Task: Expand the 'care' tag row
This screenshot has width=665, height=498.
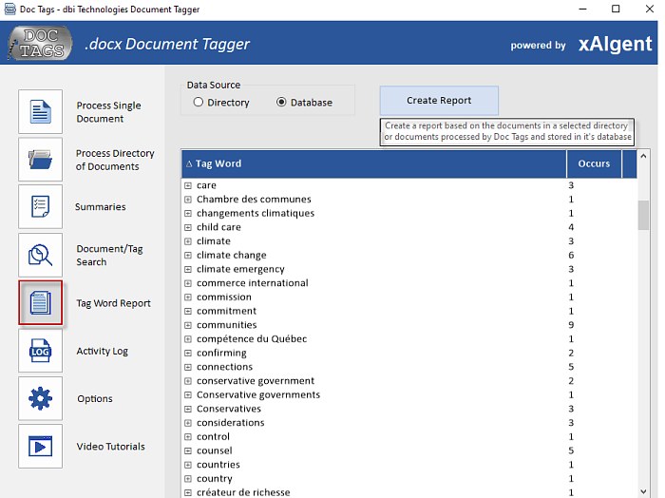Action: 188,185
